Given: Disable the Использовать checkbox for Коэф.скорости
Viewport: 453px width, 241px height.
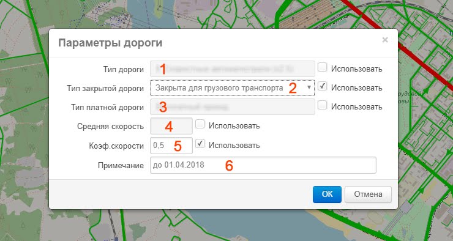Looking at the screenshot, I should pyautogui.click(x=200, y=144).
